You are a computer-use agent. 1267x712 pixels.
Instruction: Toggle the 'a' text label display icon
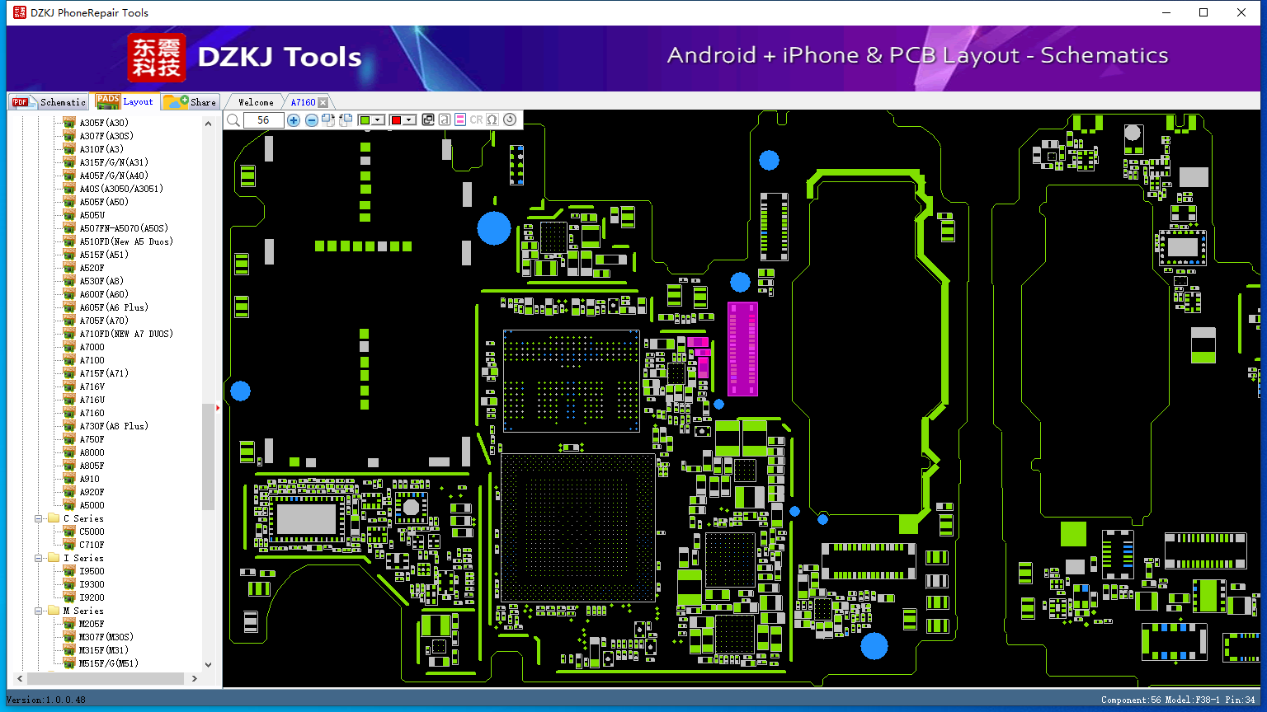(x=445, y=120)
